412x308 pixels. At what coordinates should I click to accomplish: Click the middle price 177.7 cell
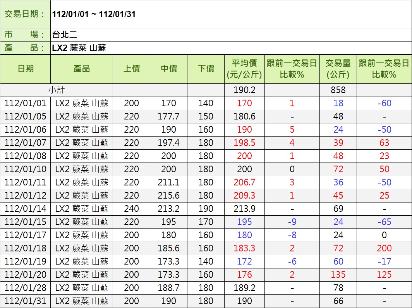coord(168,116)
